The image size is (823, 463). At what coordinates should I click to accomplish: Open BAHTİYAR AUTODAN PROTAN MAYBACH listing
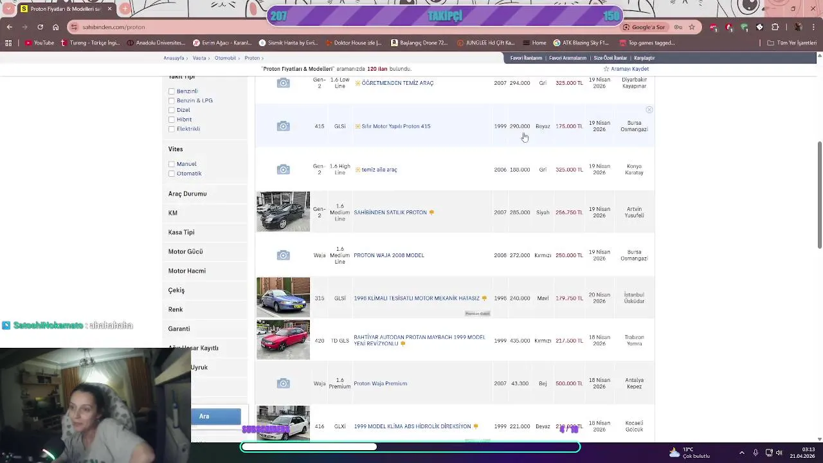tap(419, 340)
